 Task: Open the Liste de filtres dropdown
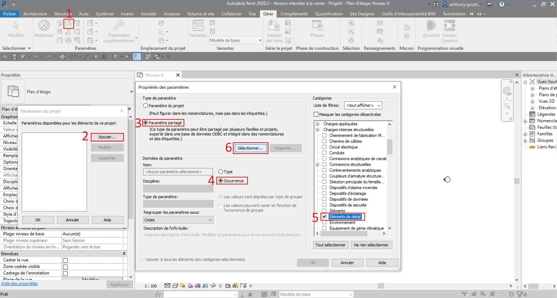tap(363, 105)
